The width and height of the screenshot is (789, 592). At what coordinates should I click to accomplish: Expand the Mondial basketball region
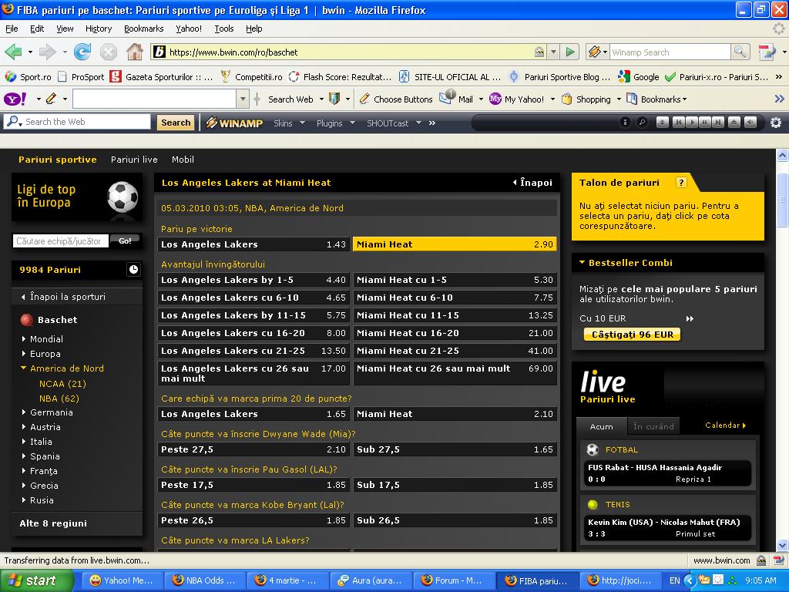pos(46,339)
